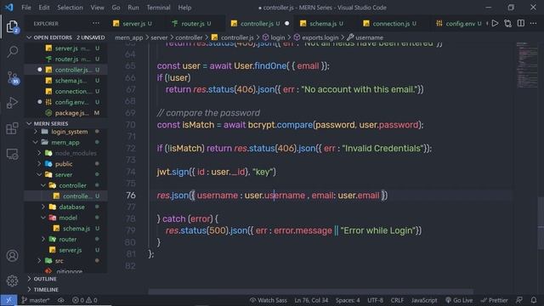
Task: Click UTF-8 encoding selector
Action: [x=375, y=300]
